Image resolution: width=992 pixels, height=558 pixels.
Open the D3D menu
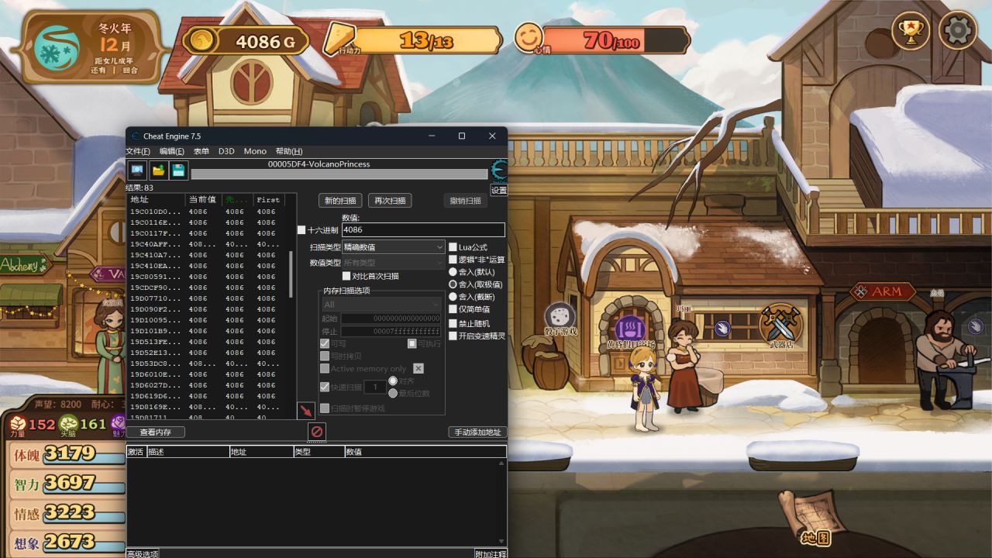[x=226, y=151]
